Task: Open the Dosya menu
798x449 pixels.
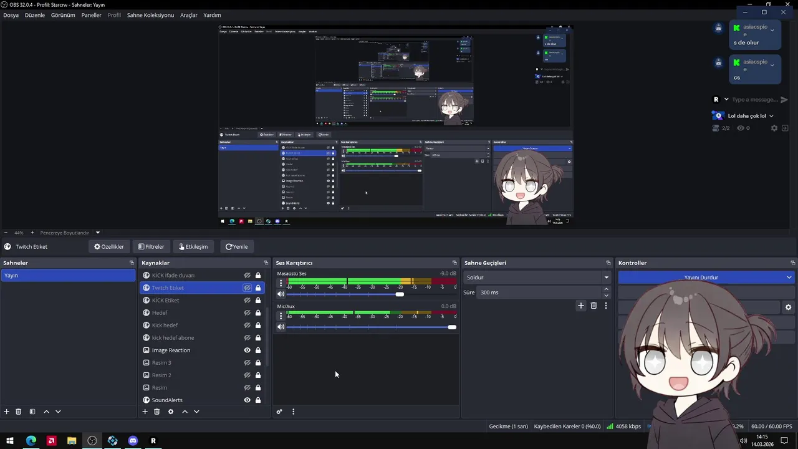Action: 11,15
